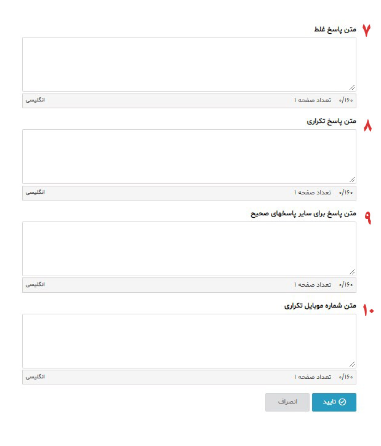The width and height of the screenshot is (381, 446).
Task: Focus the متن شماره موبایل تکراری text area
Action: (x=189, y=341)
